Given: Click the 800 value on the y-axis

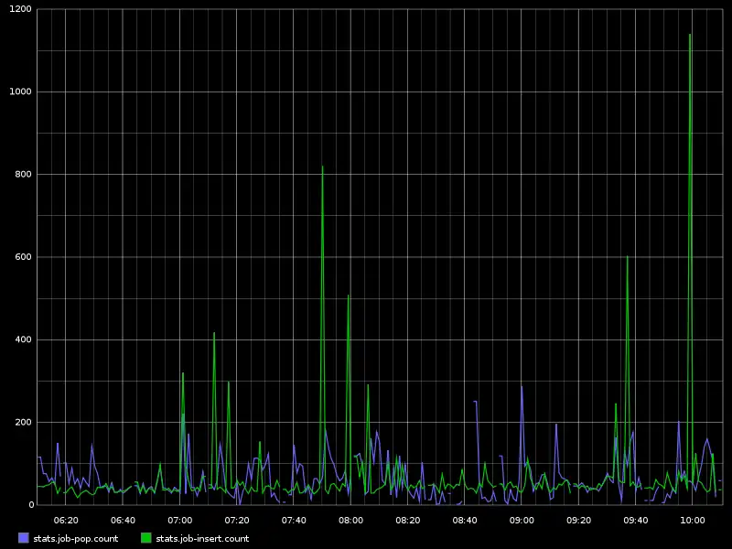Looking at the screenshot, I should coord(23,174).
